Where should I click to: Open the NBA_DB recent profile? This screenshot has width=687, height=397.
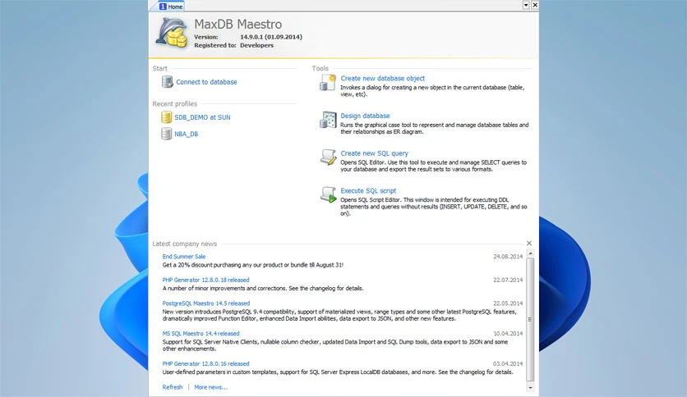(187, 134)
